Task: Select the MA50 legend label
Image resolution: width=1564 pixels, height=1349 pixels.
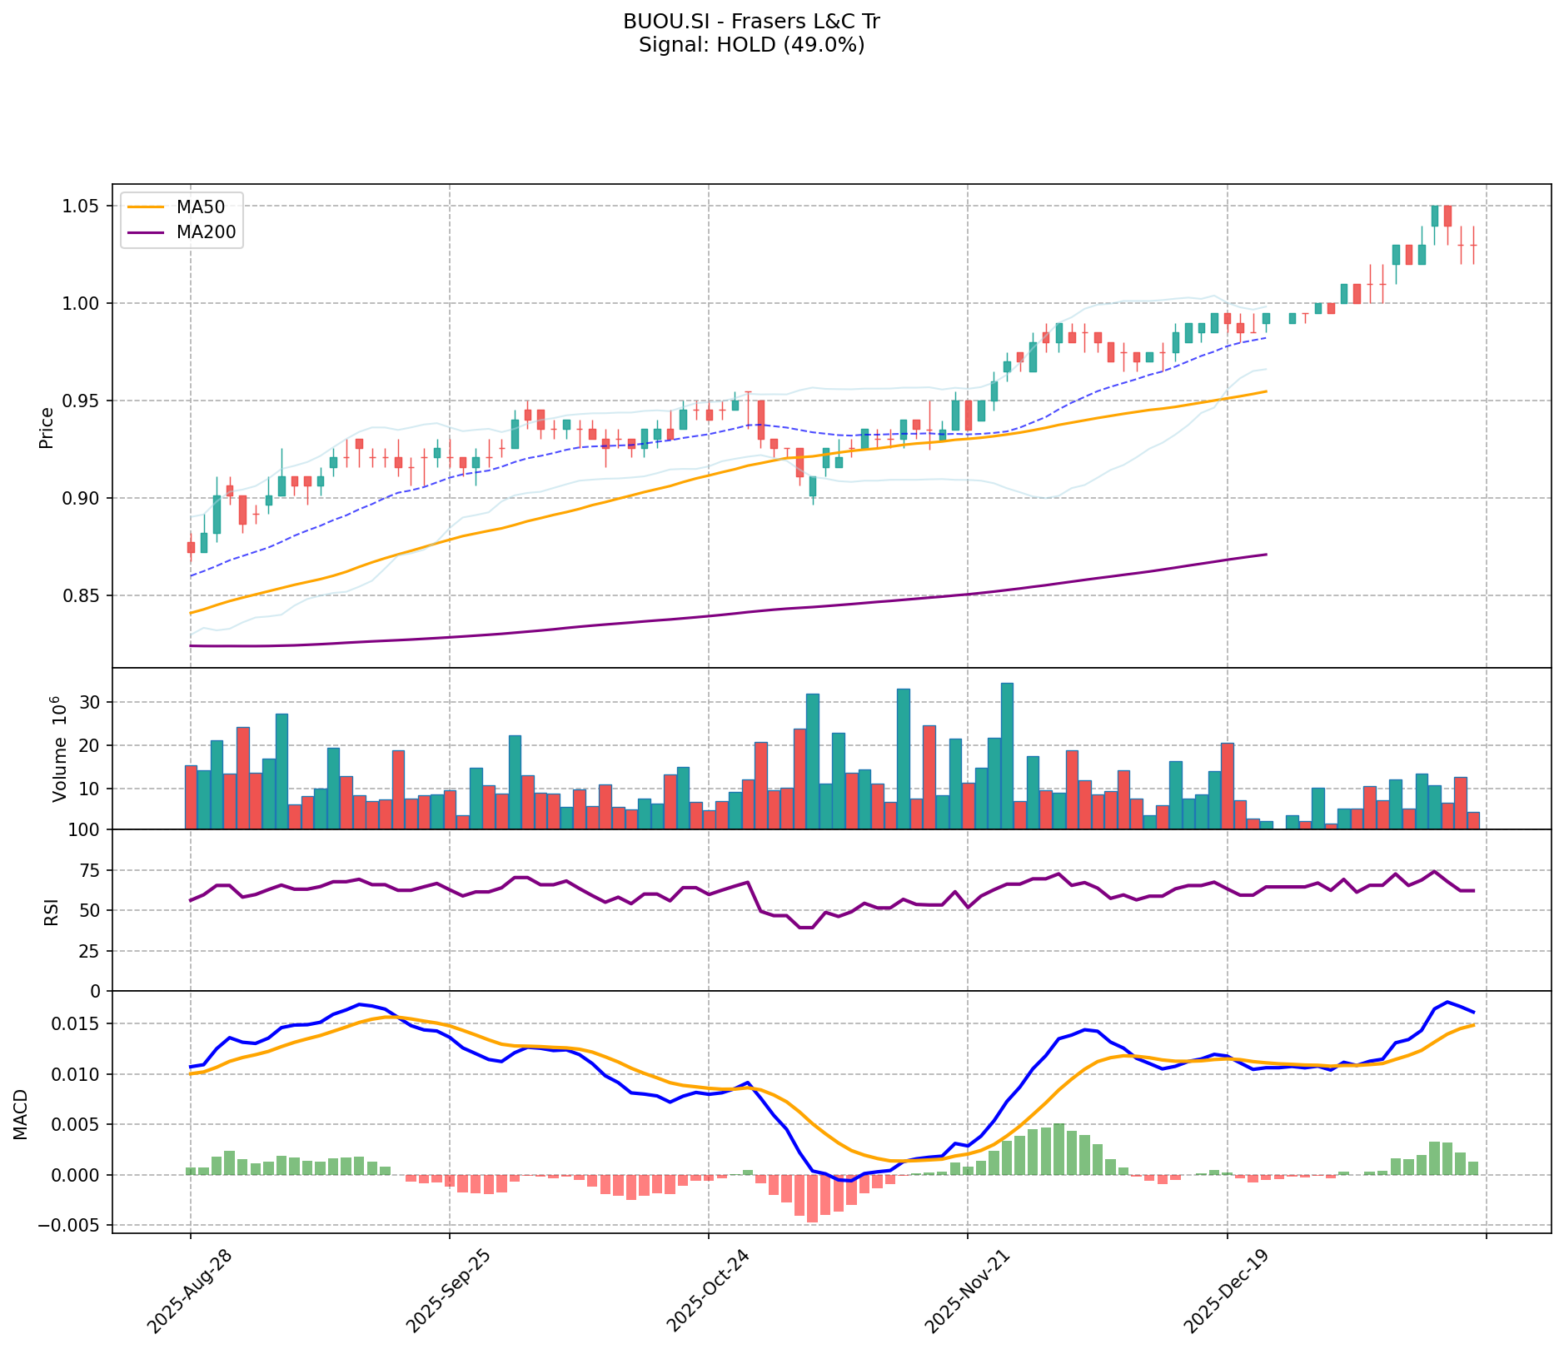Action: tap(200, 207)
